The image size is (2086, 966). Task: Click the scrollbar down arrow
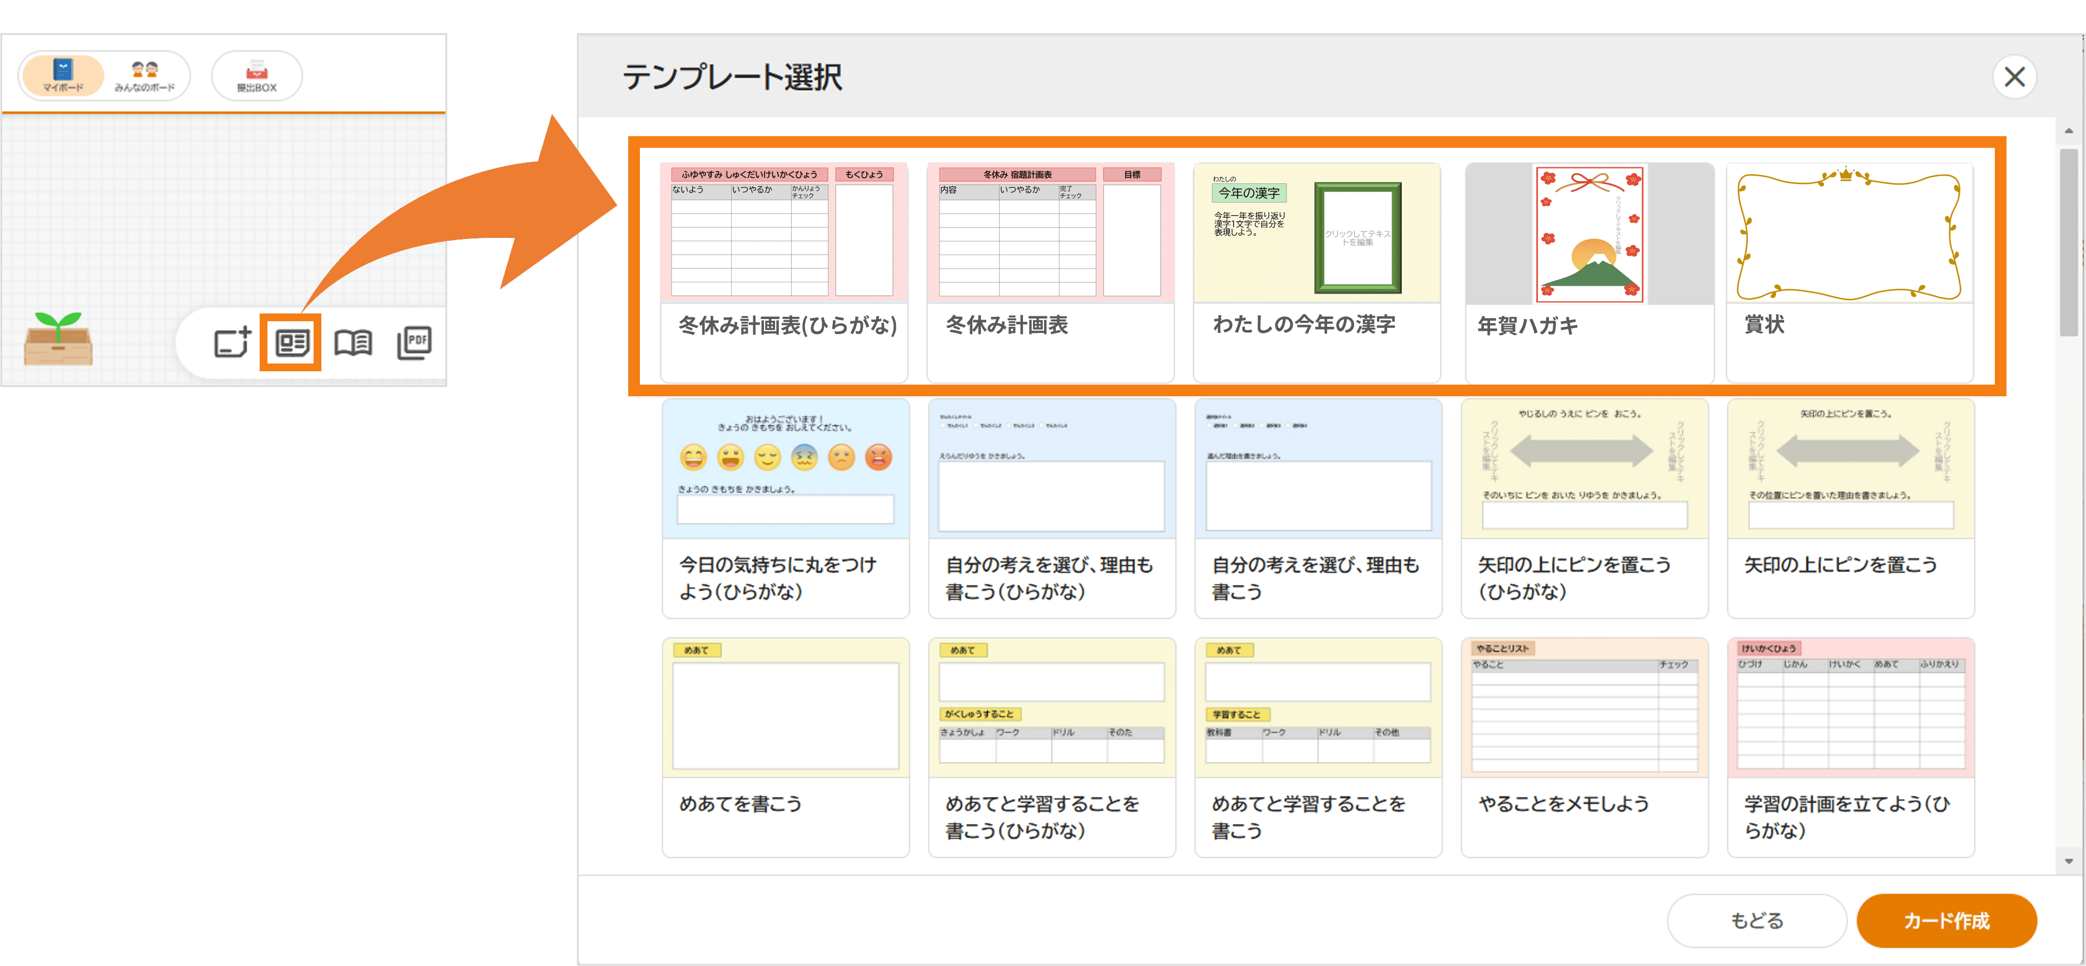pyautogui.click(x=2069, y=862)
